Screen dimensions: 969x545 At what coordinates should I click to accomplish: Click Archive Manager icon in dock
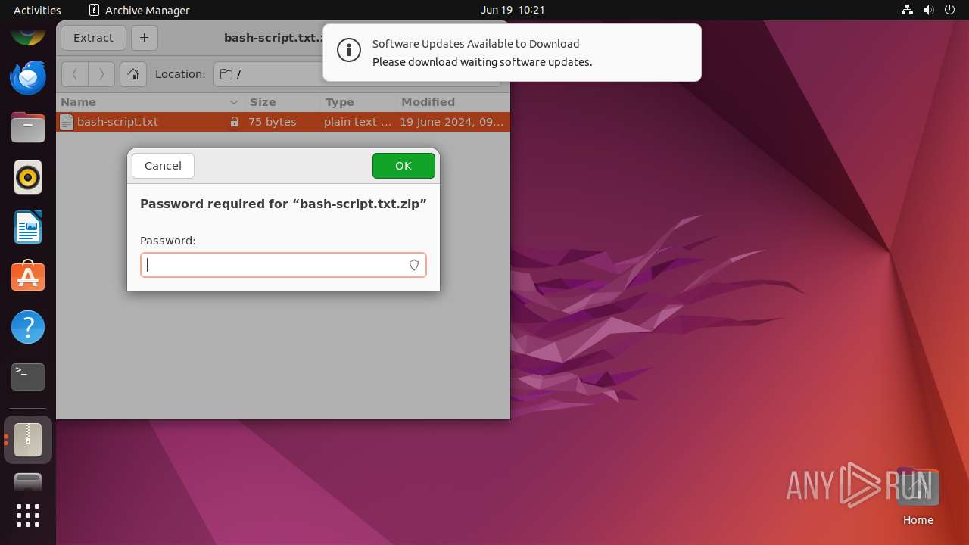[28, 440]
